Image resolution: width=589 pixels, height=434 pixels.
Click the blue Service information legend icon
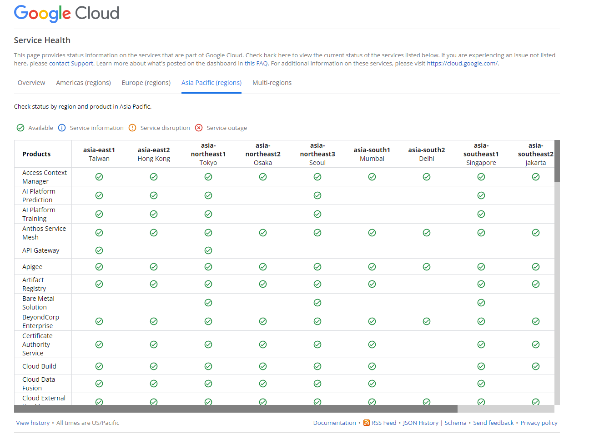click(x=62, y=128)
